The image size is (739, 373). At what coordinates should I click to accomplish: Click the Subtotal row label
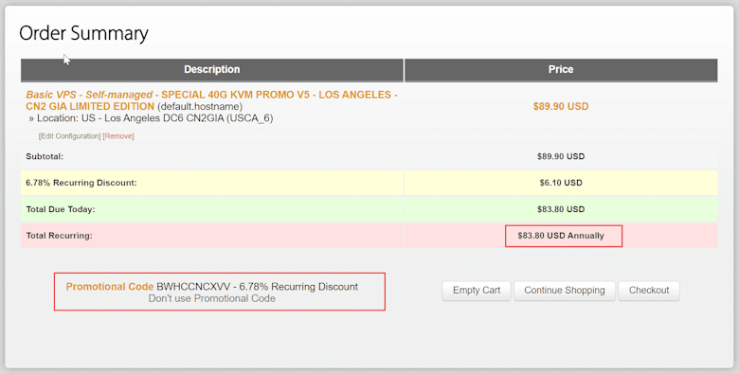pos(45,156)
